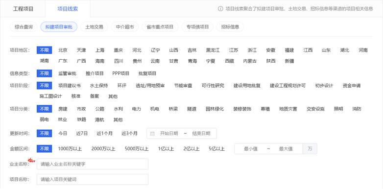
Task: Click the 开始日期 date field
Action: (169, 134)
